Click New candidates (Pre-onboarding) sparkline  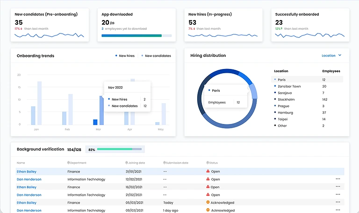click(x=49, y=35)
